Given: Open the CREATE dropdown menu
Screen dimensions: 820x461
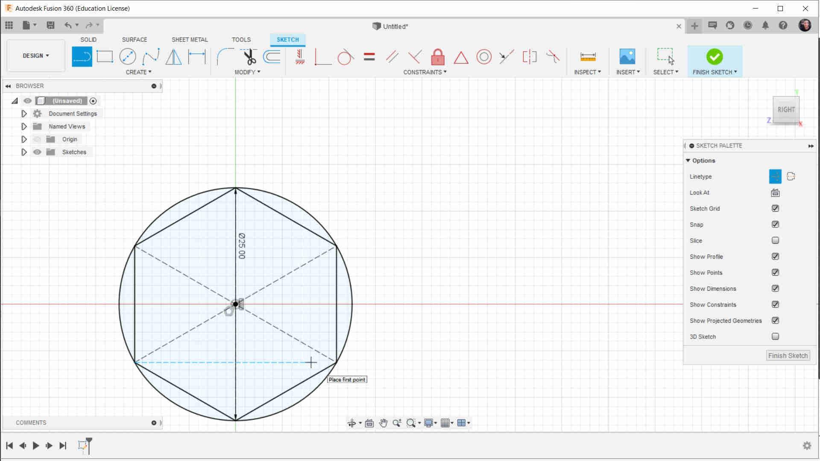Looking at the screenshot, I should pyautogui.click(x=138, y=72).
